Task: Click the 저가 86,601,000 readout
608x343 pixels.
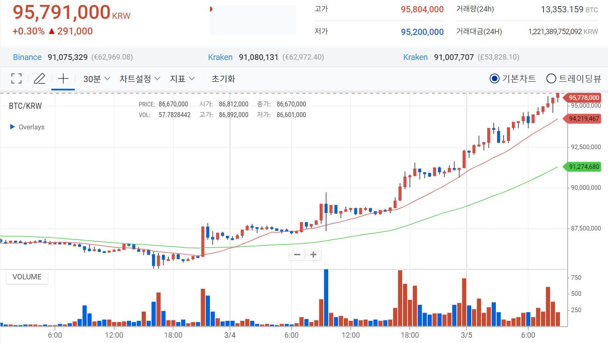Action: (x=282, y=115)
